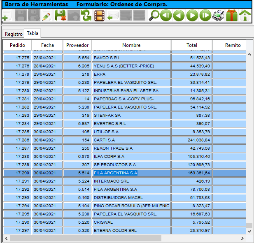Click the green house home icon
The width and height of the screenshot is (254, 243).
245,16
